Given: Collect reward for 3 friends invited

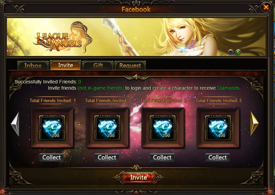Looking at the screenshot, I should [x=162, y=157].
